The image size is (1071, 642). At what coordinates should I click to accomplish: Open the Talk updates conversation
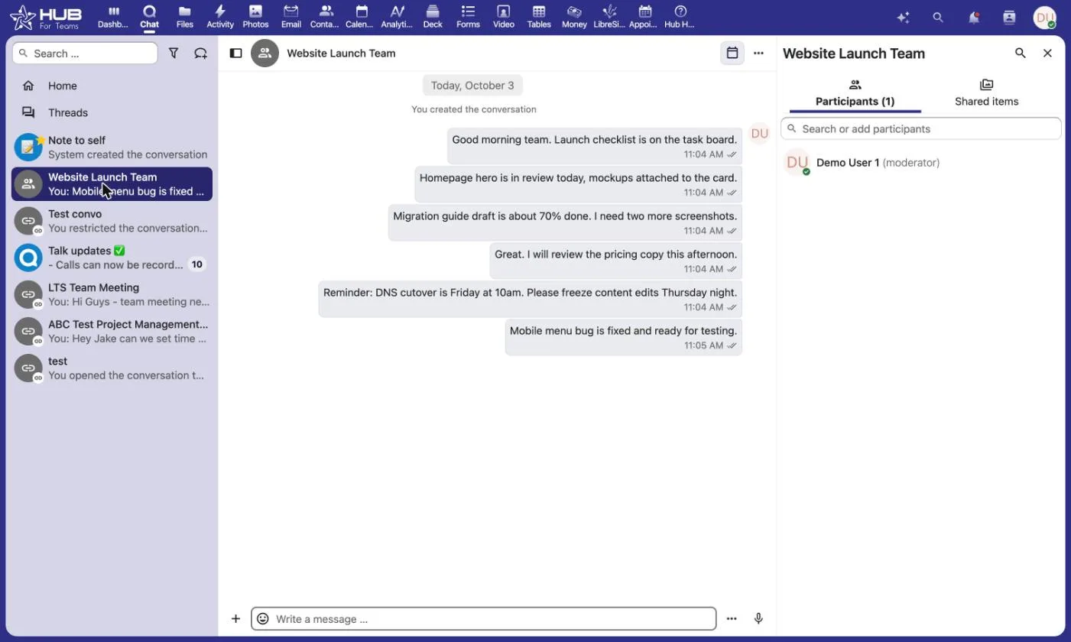(112, 258)
